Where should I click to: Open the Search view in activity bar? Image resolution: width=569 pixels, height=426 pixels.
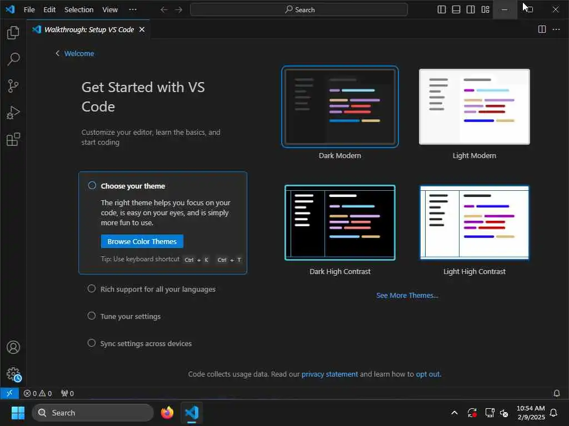[13, 59]
